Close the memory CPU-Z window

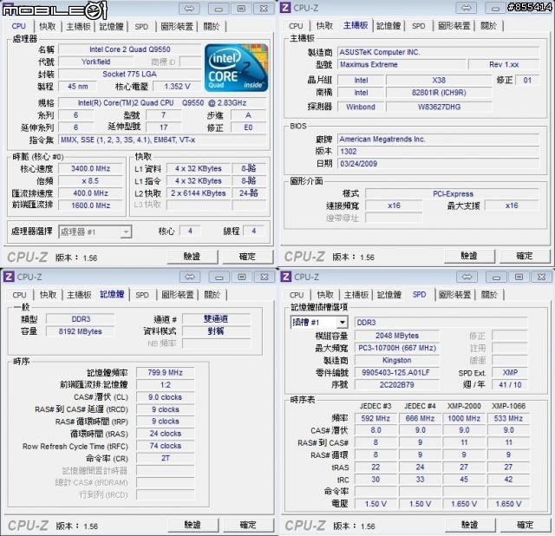(x=264, y=277)
